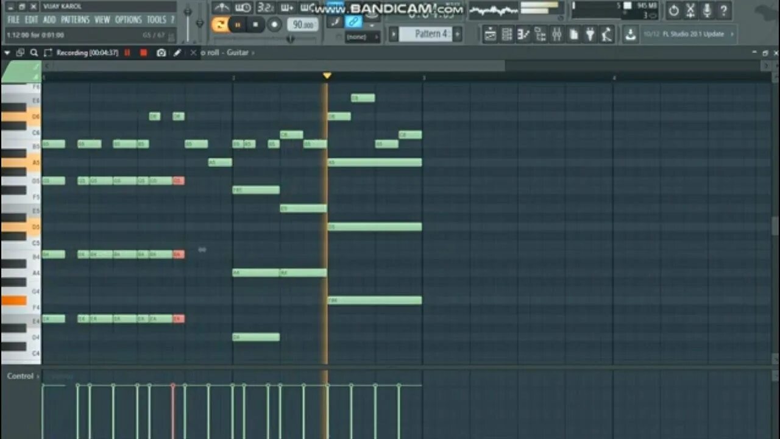Open the project picker pages icon
780x439 pixels.
tap(574, 35)
